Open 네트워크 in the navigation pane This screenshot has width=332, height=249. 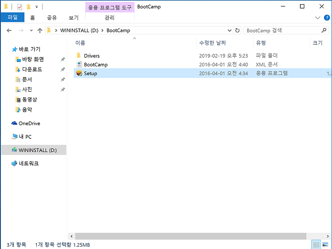click(29, 163)
